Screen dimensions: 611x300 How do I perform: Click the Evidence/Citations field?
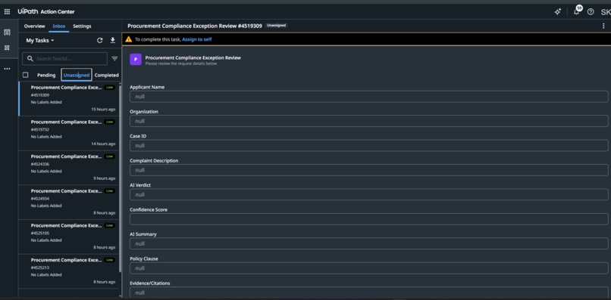[x=368, y=292]
